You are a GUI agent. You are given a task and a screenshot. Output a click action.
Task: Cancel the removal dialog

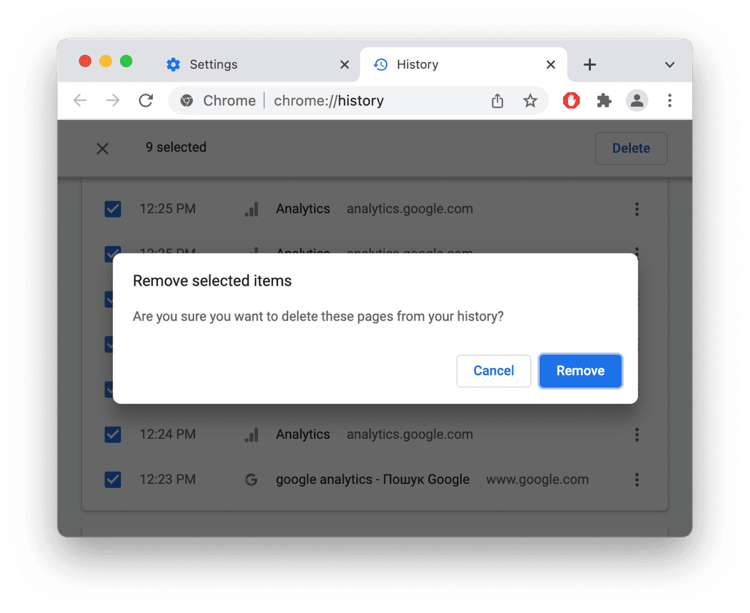(x=493, y=371)
